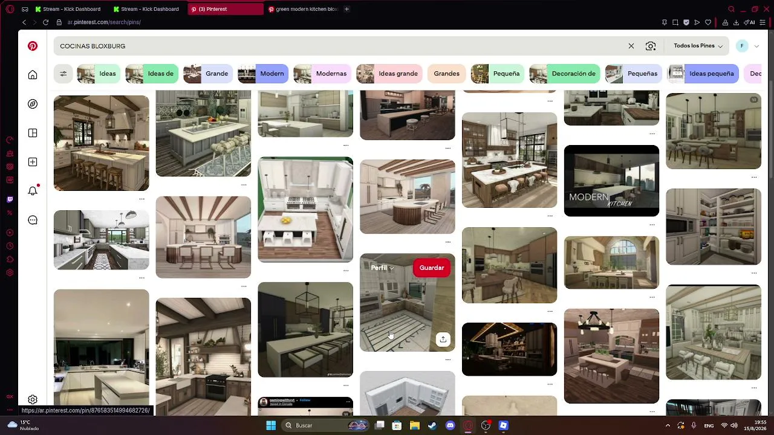Click the ad blocker shield icon
Viewport: 774px width, 435px height.
point(686,22)
